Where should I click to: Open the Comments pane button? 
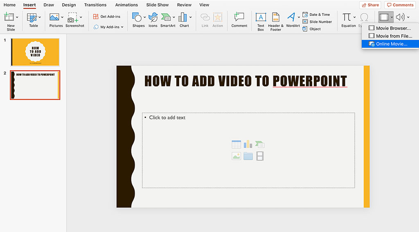400,5
